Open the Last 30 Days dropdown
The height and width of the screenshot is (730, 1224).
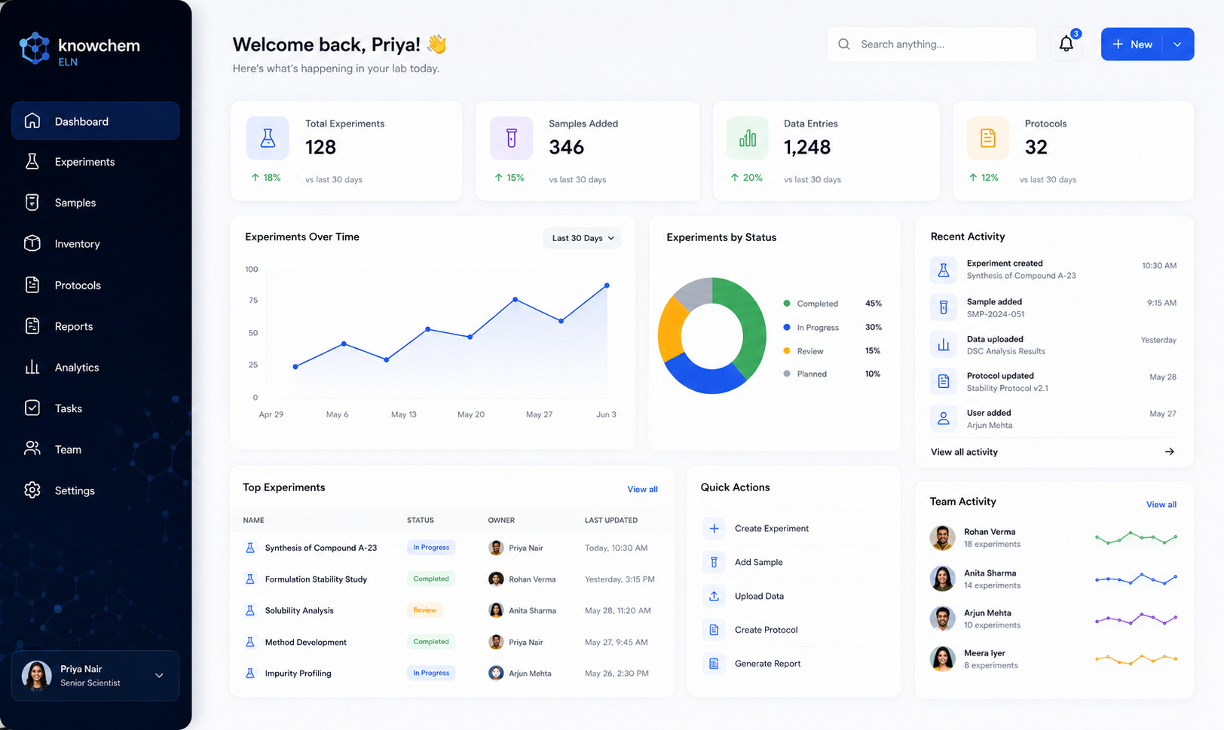pos(583,238)
